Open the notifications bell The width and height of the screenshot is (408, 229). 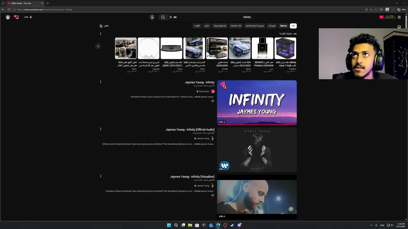pos(17,17)
